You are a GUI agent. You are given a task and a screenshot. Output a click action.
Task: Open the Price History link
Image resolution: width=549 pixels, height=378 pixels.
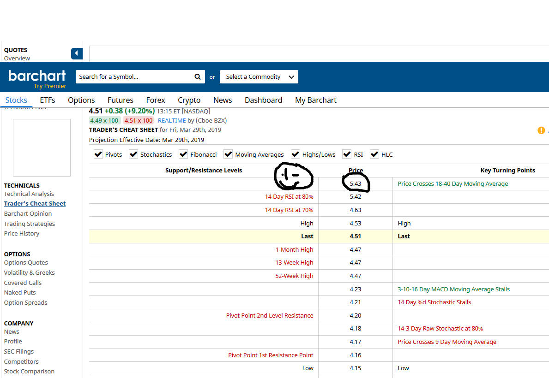[22, 233]
